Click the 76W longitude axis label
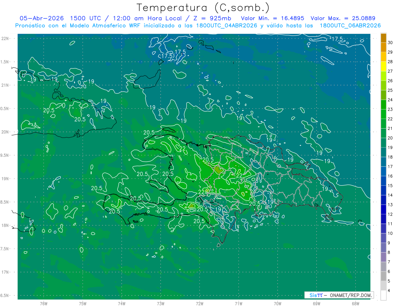This screenshot has width=399, height=308. (44, 303)
